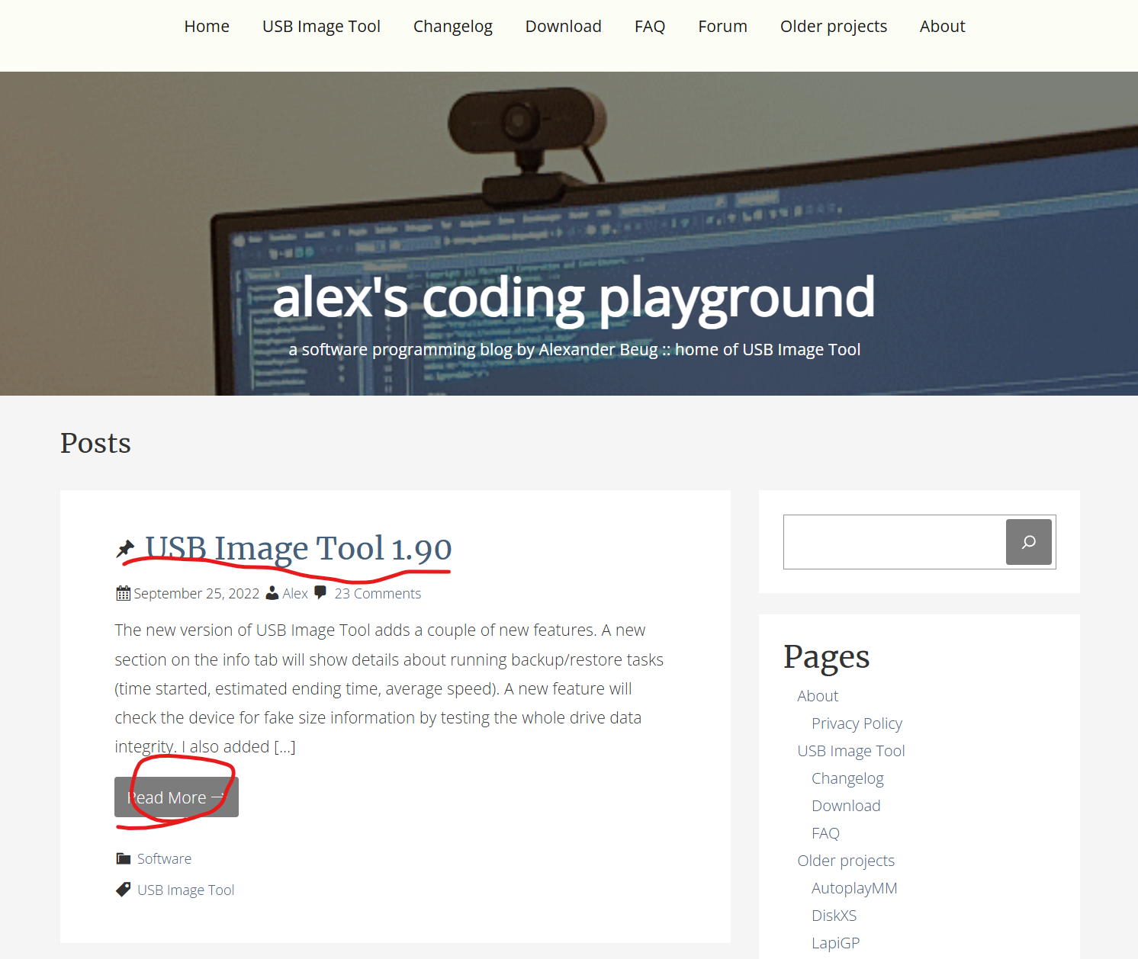This screenshot has height=959, width=1138.
Task: Click the calendar icon before post date
Action: [x=123, y=593]
